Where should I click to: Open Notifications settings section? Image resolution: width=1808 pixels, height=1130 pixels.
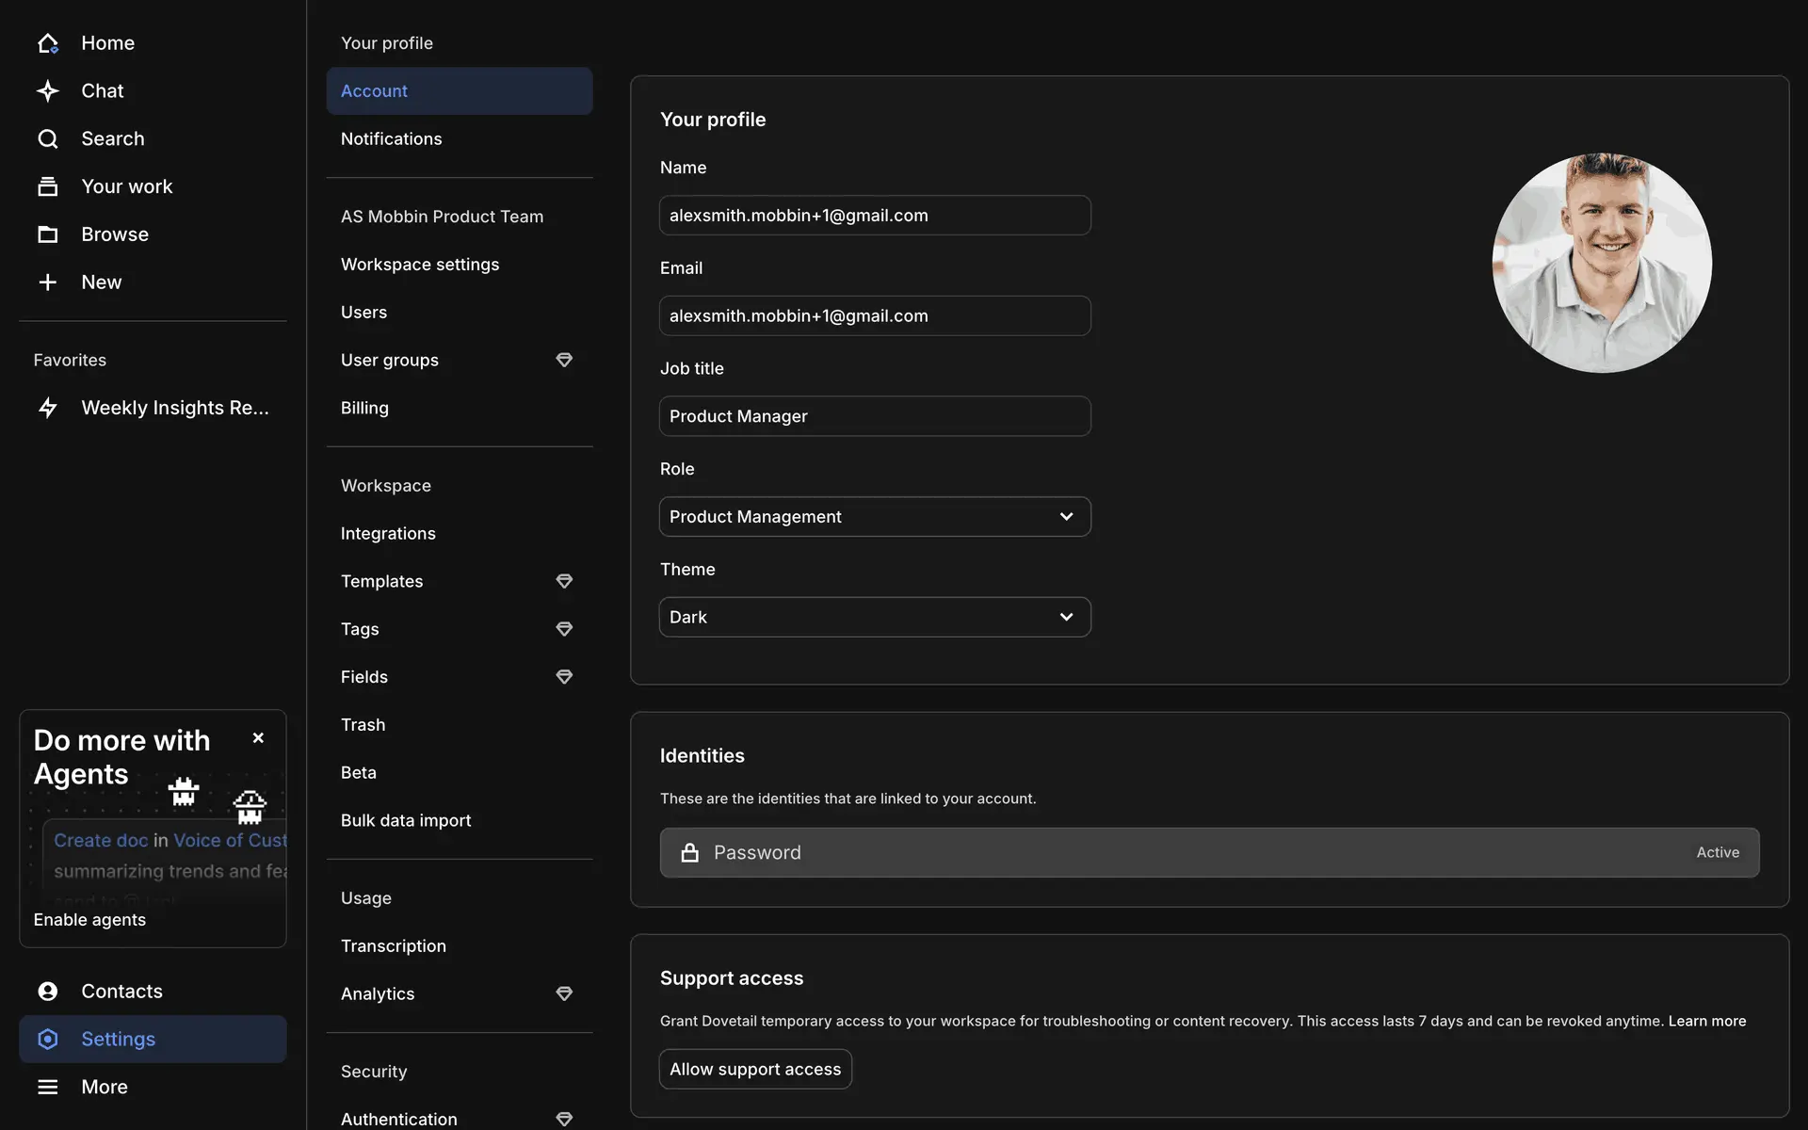(391, 138)
